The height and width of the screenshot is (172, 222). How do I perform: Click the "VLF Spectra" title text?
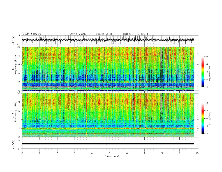(x=32, y=34)
